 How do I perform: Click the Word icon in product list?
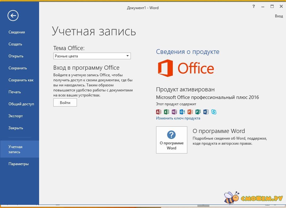tap(206, 112)
